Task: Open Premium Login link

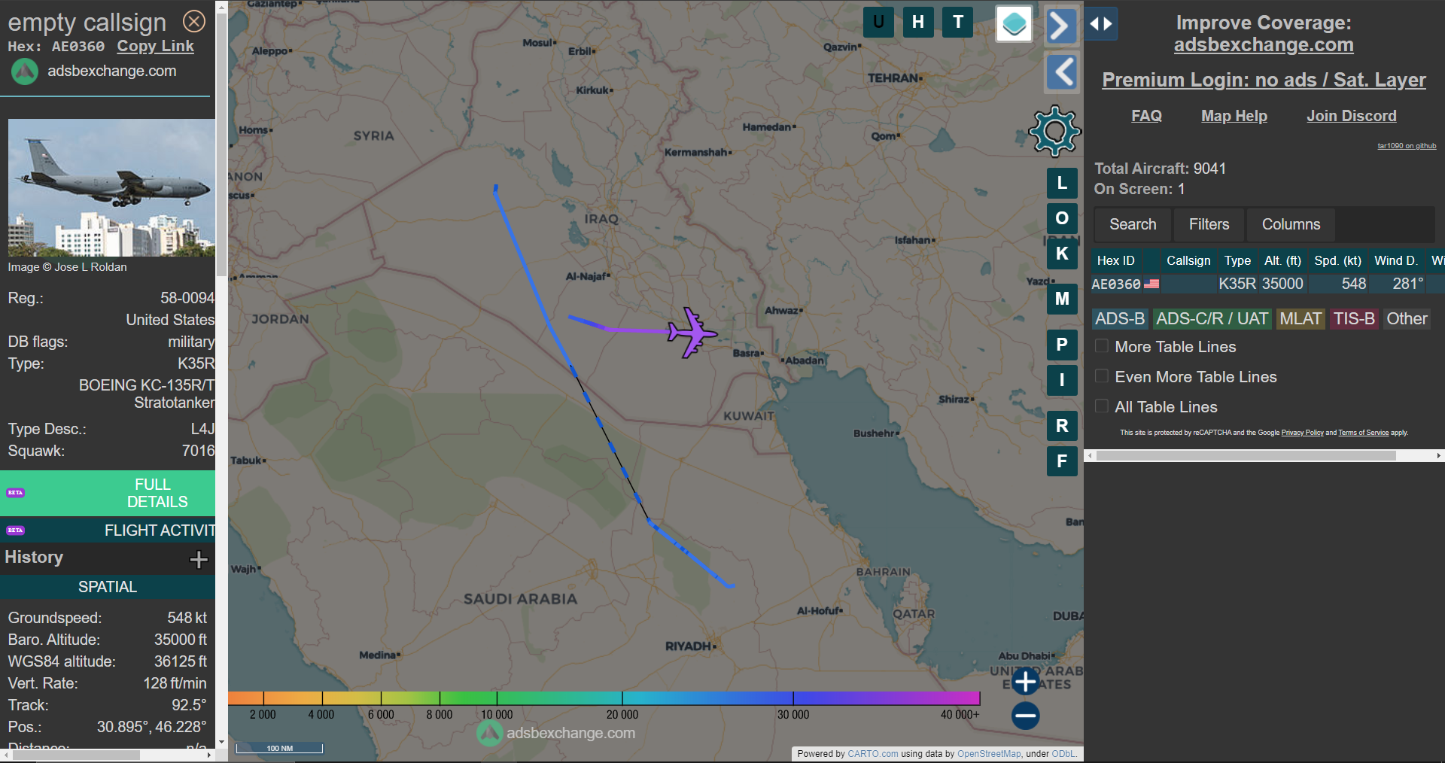Action: pos(1264,80)
